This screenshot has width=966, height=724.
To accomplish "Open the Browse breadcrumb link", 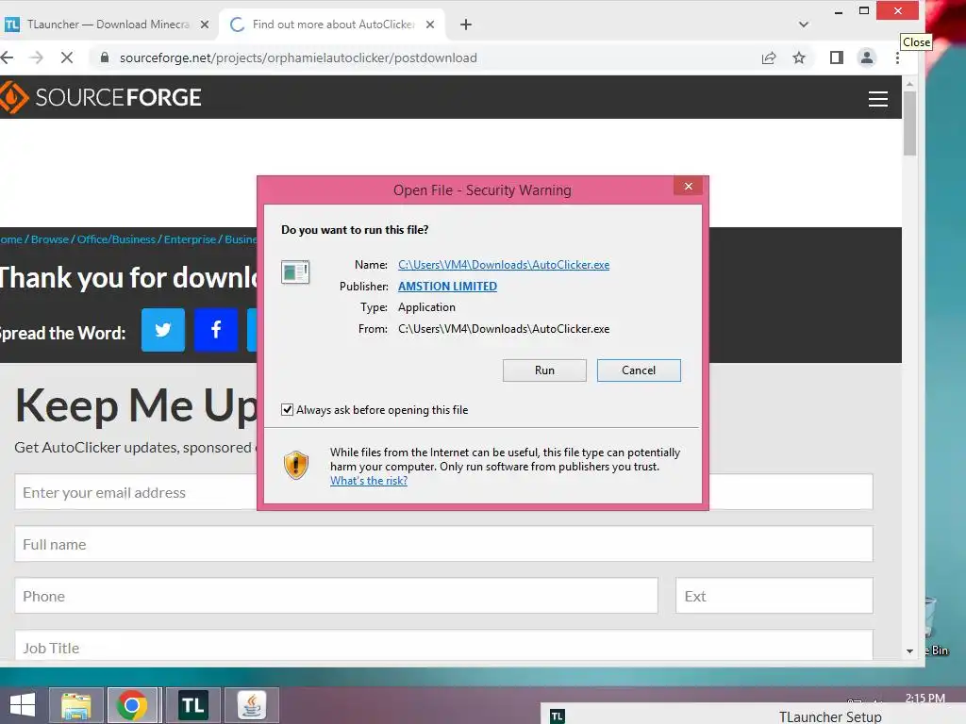I will [x=50, y=239].
